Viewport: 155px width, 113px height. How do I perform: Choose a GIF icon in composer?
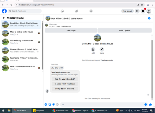click(57, 105)
